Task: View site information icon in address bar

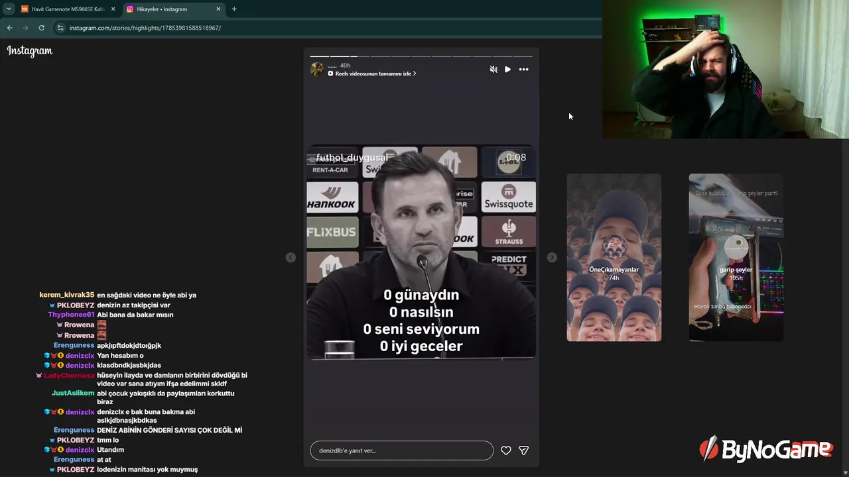Action: click(60, 28)
